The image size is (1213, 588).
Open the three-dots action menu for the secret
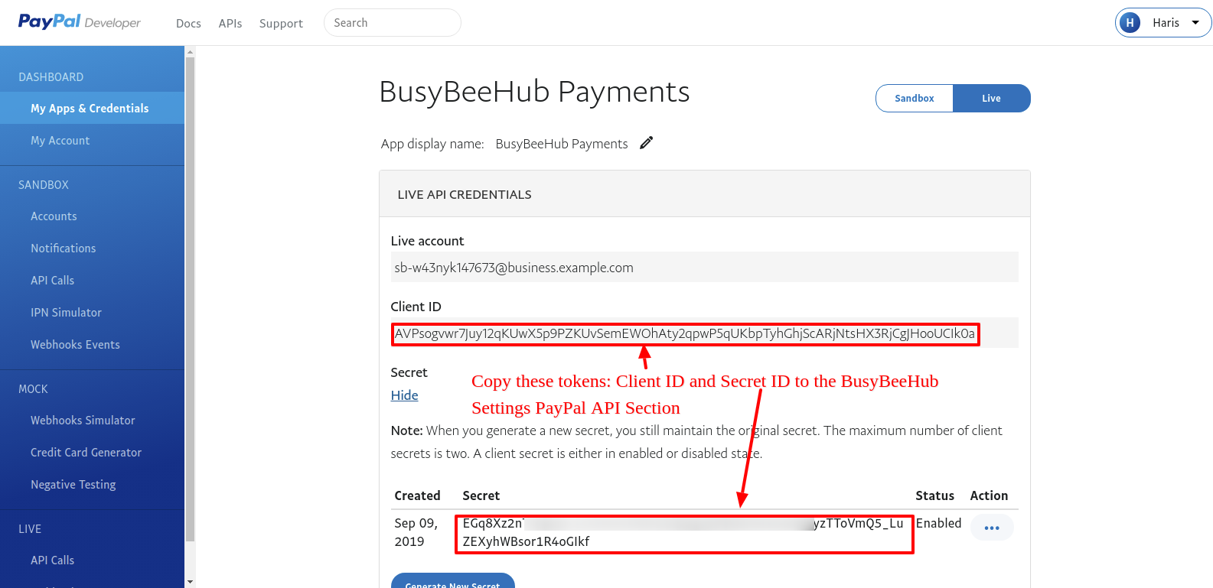tap(992, 528)
